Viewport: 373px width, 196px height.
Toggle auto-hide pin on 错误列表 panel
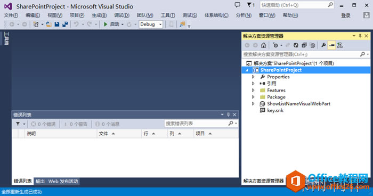[228, 115]
